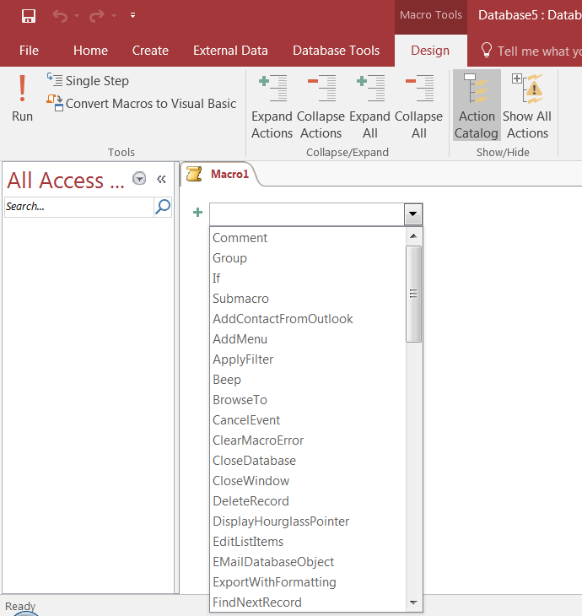Select FindNextRecord action
This screenshot has height=616, width=582.
click(308, 602)
